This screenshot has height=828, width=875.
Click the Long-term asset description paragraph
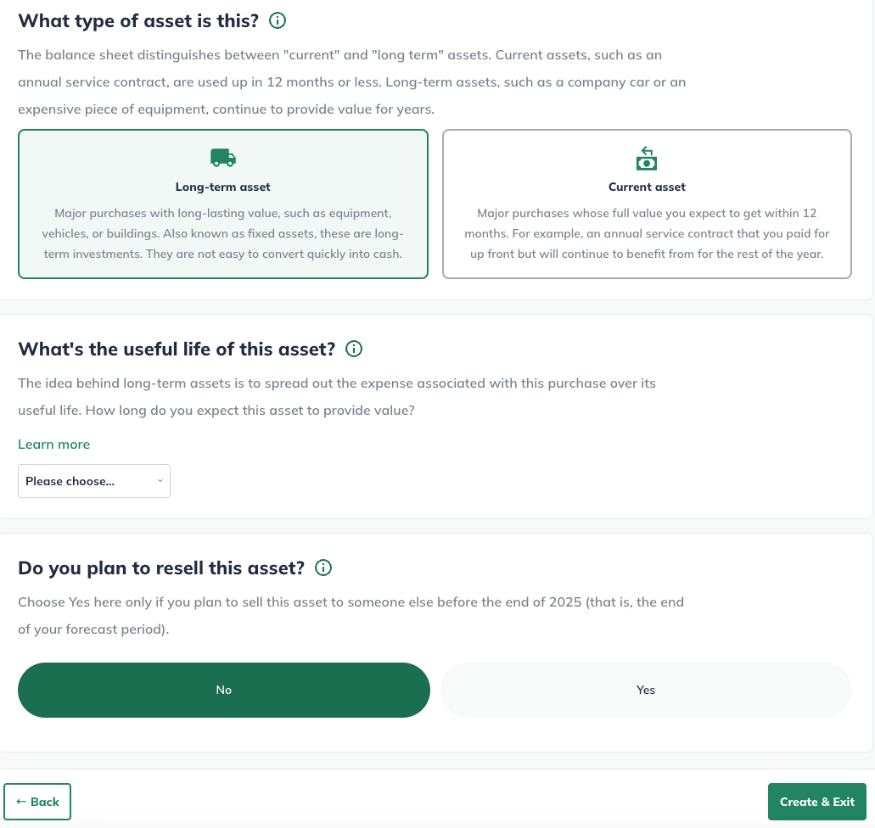tap(222, 234)
